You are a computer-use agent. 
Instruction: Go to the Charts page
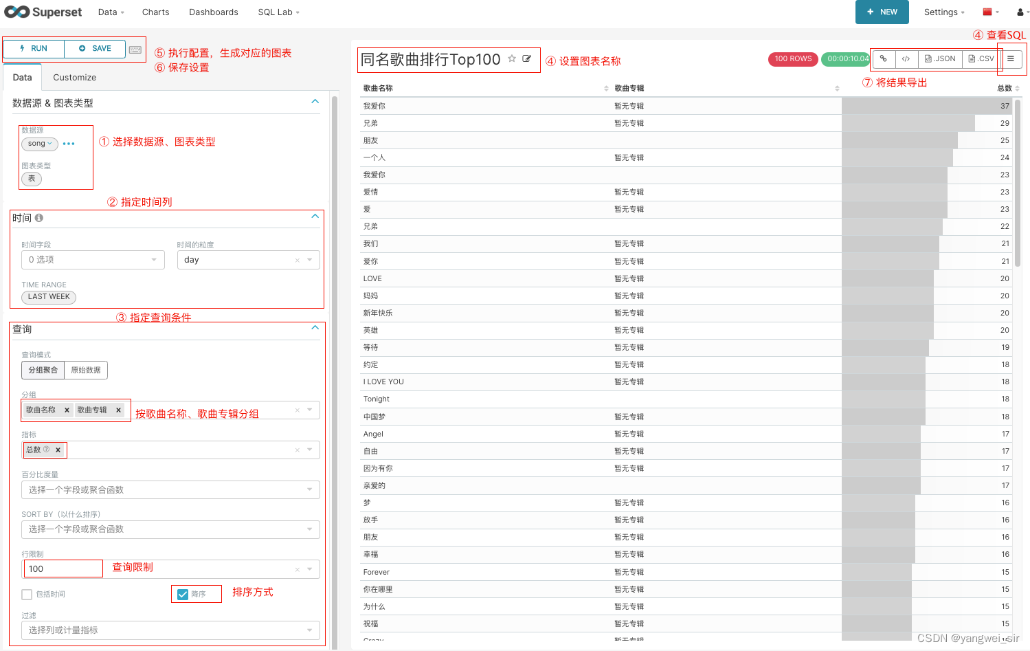pyautogui.click(x=156, y=12)
